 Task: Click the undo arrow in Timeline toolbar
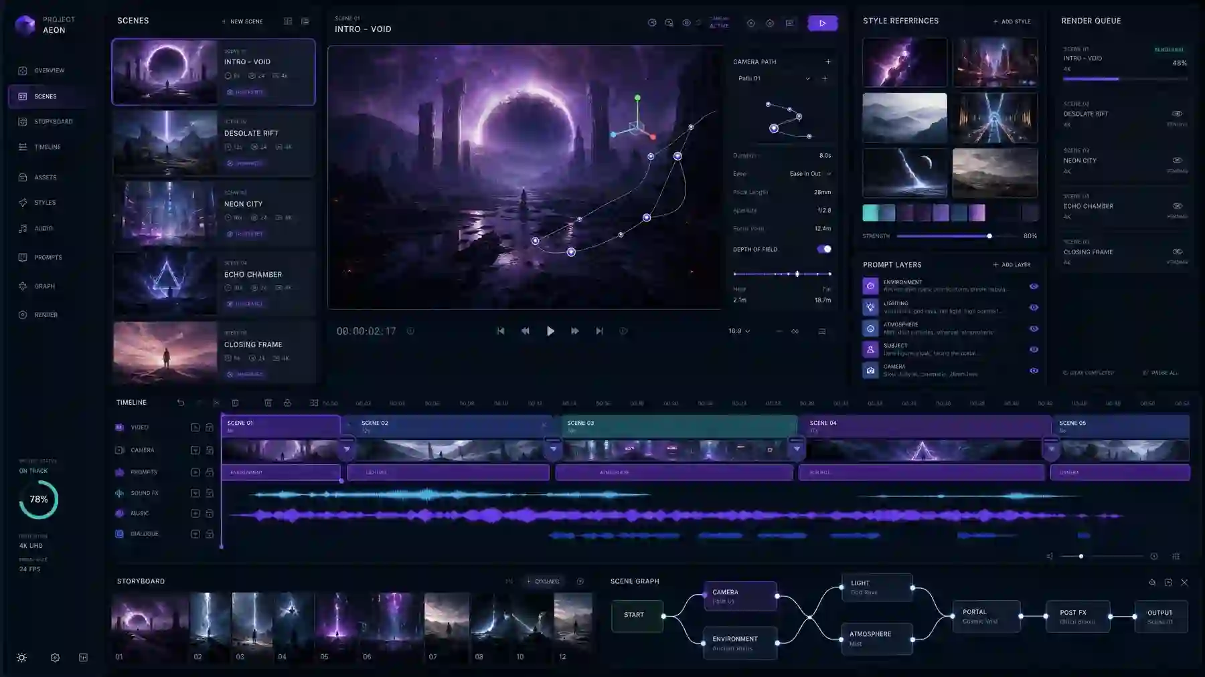point(181,403)
